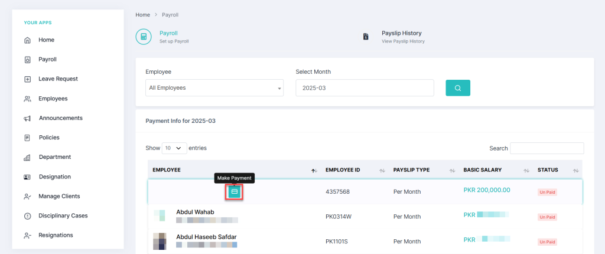The height and width of the screenshot is (254, 605).
Task: Click Per Month in the 4357568 row
Action: pyautogui.click(x=407, y=192)
